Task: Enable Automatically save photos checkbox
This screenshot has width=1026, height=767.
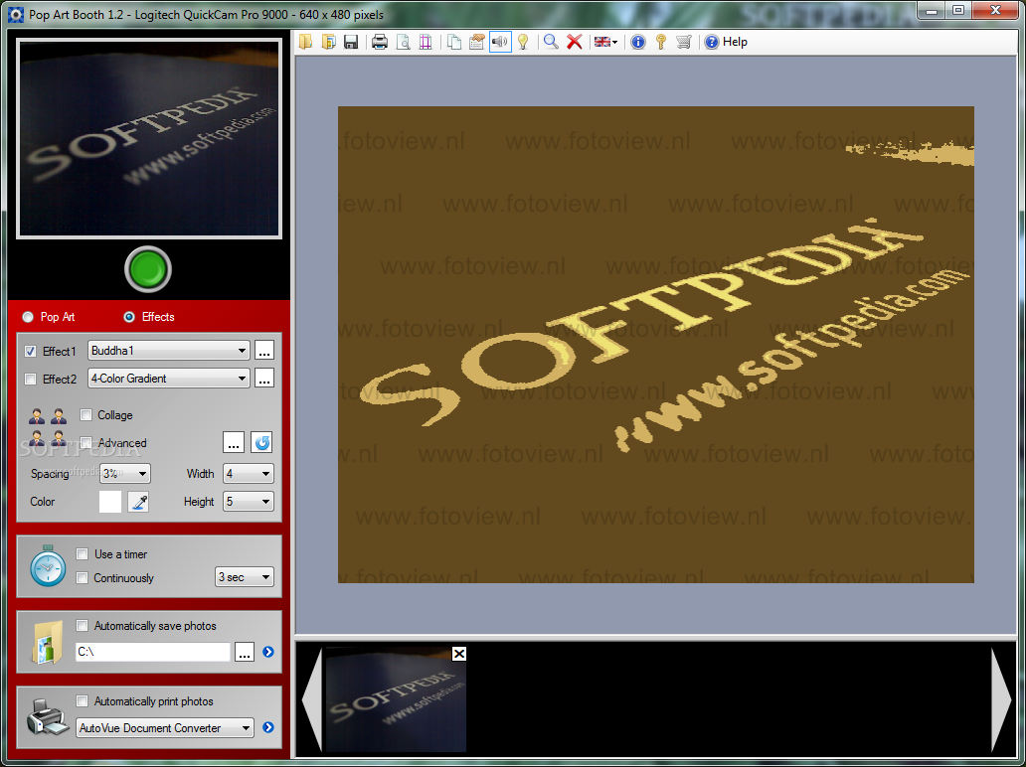Action: (82, 626)
